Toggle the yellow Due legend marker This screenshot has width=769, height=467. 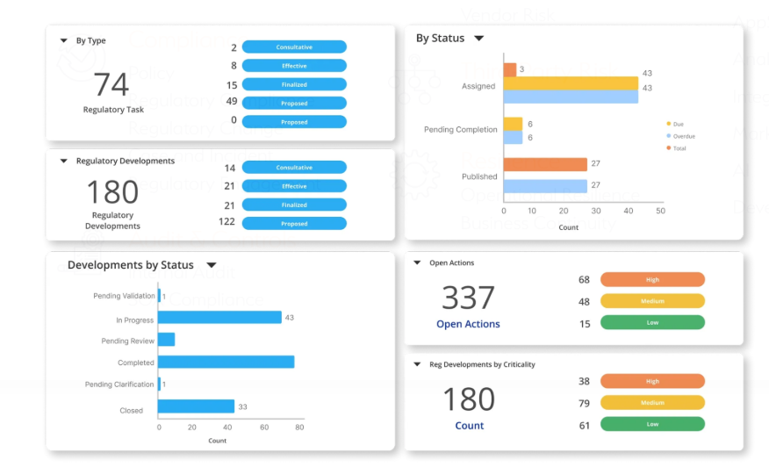pos(669,124)
